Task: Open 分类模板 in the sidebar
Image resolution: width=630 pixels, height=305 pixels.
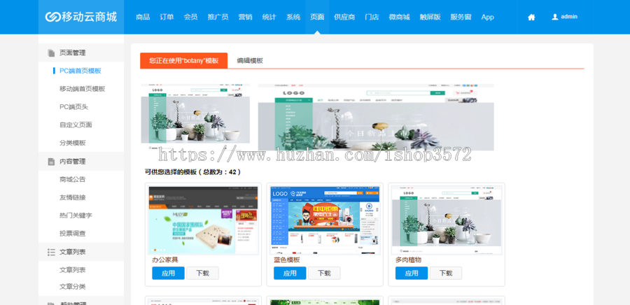Action: point(73,143)
